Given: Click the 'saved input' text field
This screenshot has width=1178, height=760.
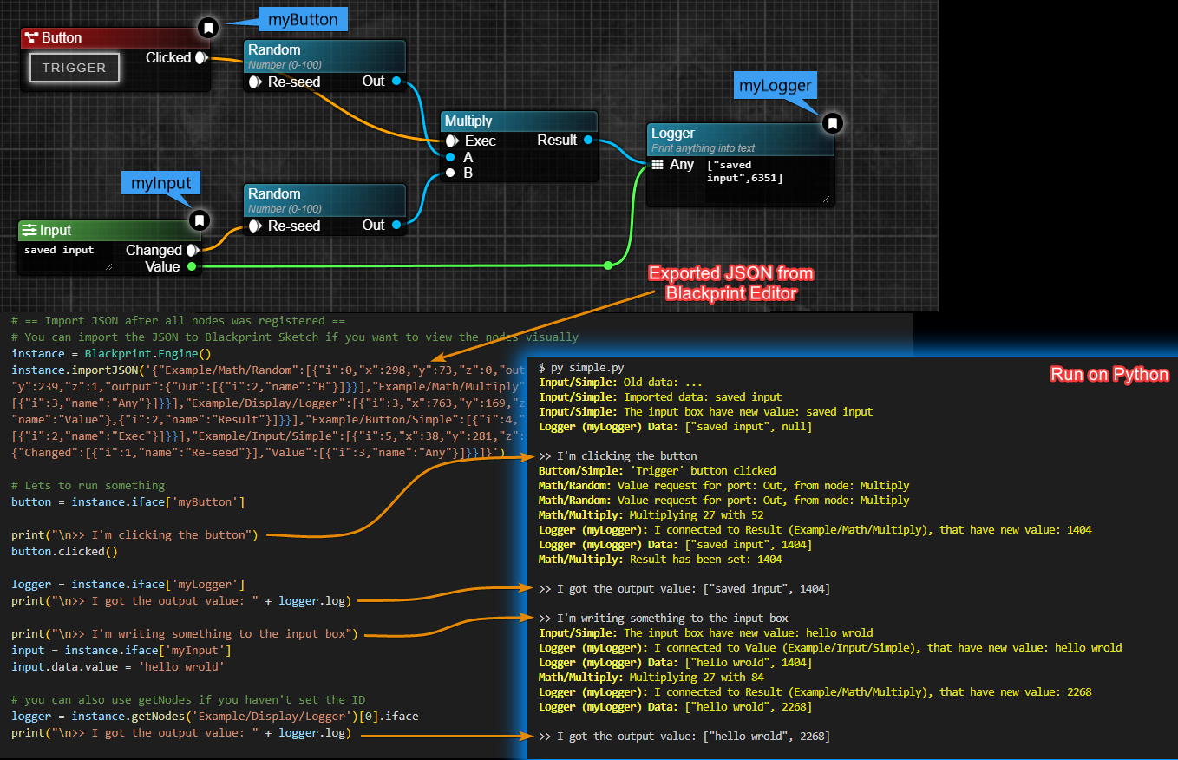Looking at the screenshot, I should pyautogui.click(x=66, y=256).
